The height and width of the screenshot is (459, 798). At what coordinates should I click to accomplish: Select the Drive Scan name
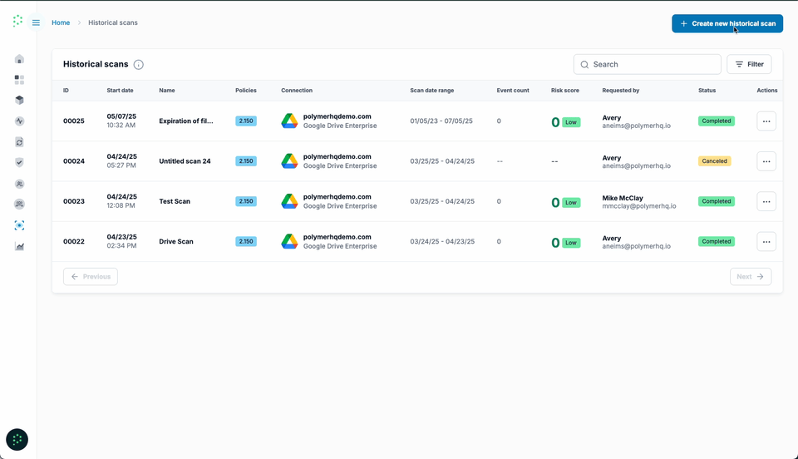pos(176,242)
